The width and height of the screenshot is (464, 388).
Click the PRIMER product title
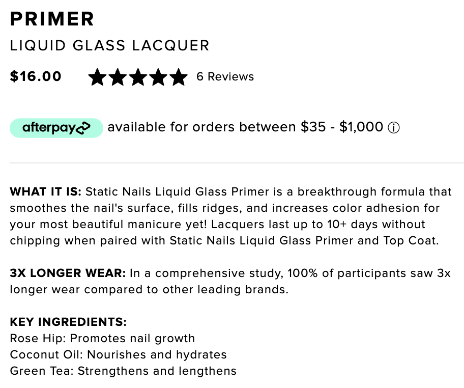coord(52,19)
